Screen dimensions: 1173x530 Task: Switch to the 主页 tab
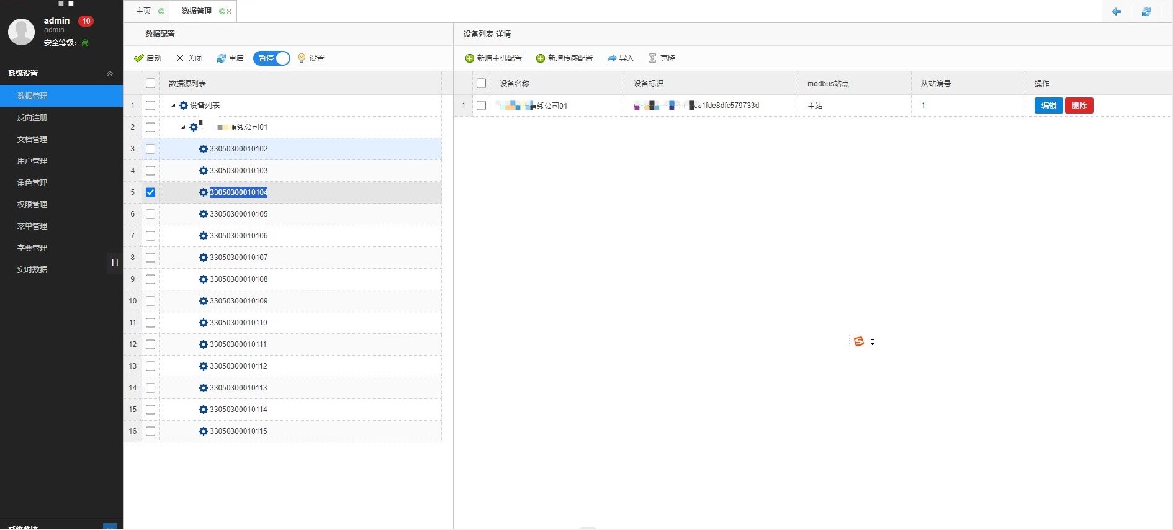pos(143,11)
